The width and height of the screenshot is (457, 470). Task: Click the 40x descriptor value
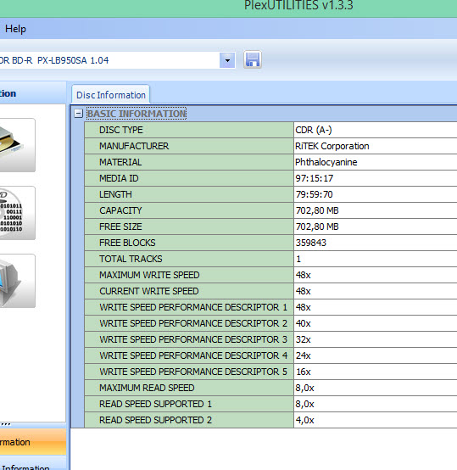pyautogui.click(x=303, y=323)
